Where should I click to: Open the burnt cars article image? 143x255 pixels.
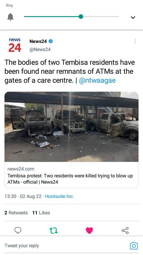(71, 127)
